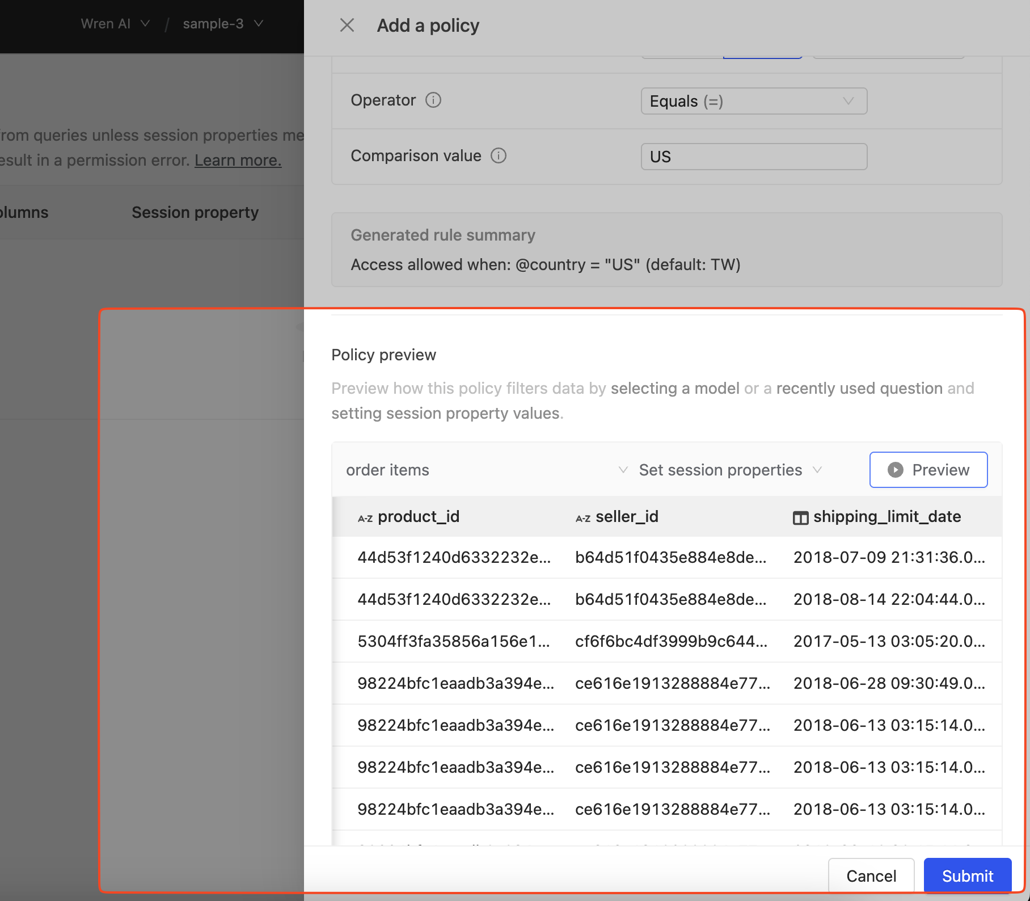Click the shipping_limit_date date type icon
The height and width of the screenshot is (901, 1030).
[x=800, y=518]
